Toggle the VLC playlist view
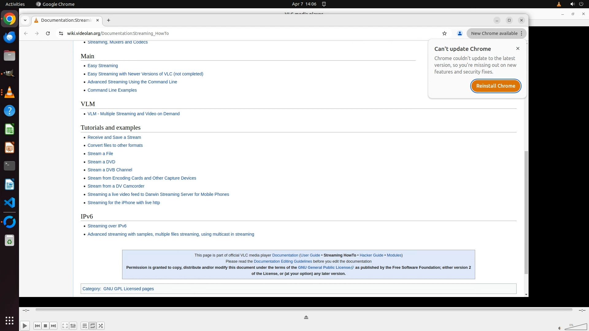This screenshot has height=331, width=589. point(84,326)
